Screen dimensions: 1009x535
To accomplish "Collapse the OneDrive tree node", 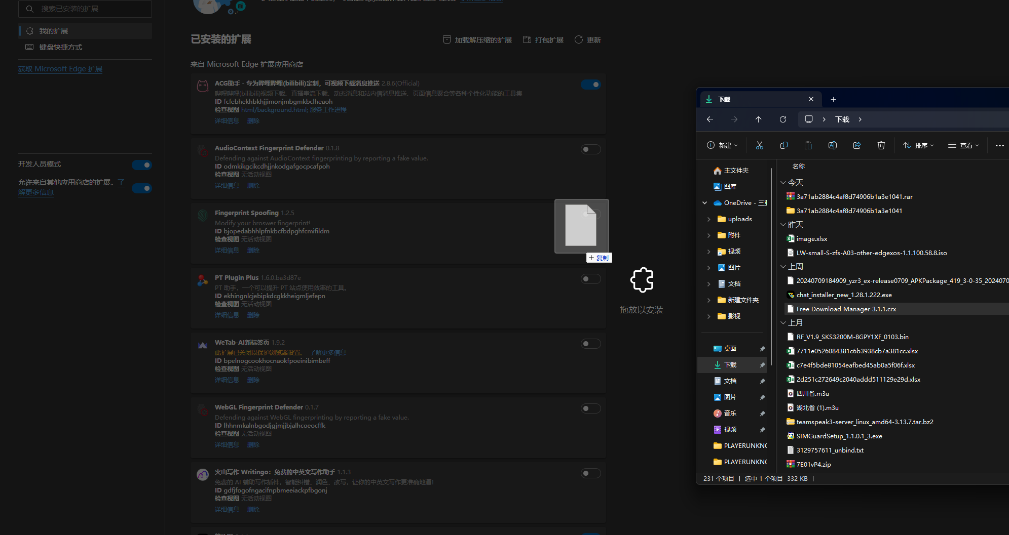I will (x=704, y=203).
